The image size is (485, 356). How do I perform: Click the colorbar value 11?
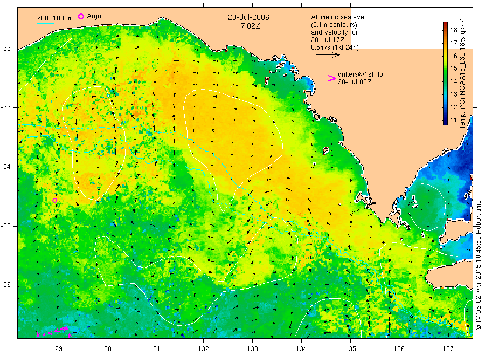tap(453, 120)
